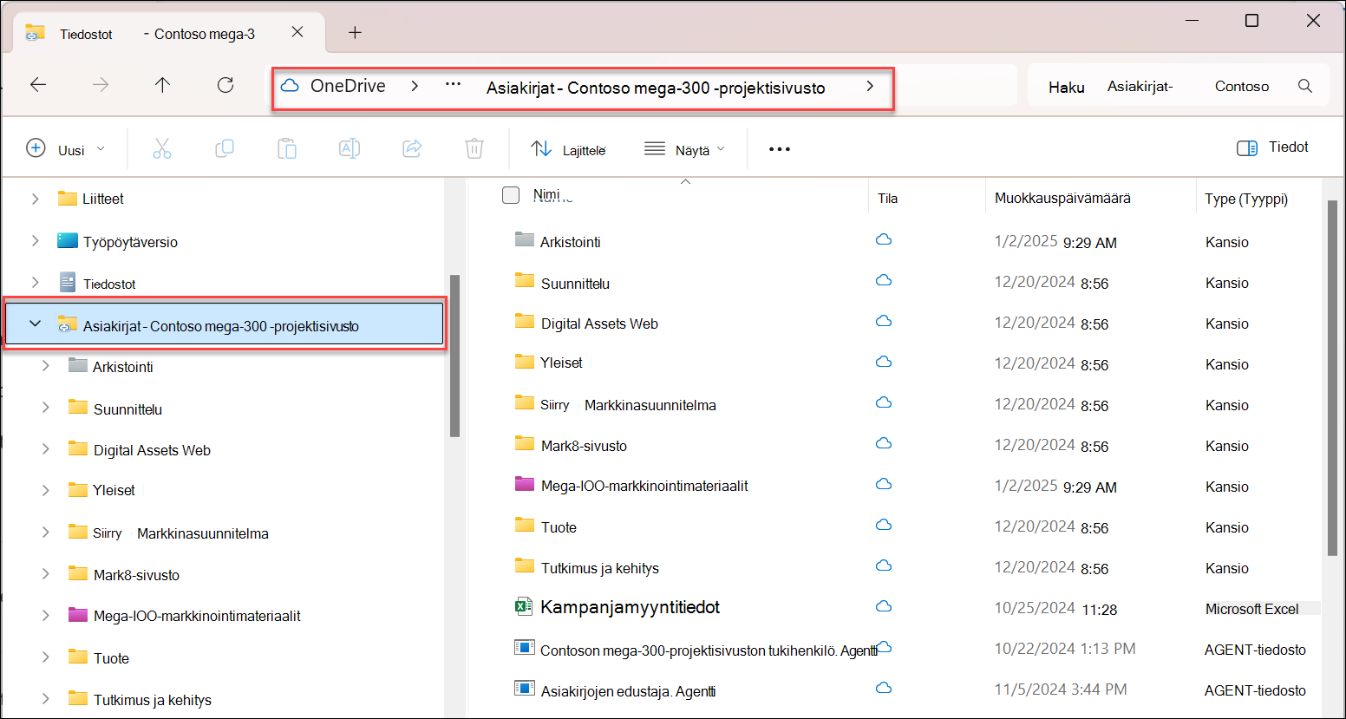Expand the Liitteet tree node

pyautogui.click(x=35, y=199)
